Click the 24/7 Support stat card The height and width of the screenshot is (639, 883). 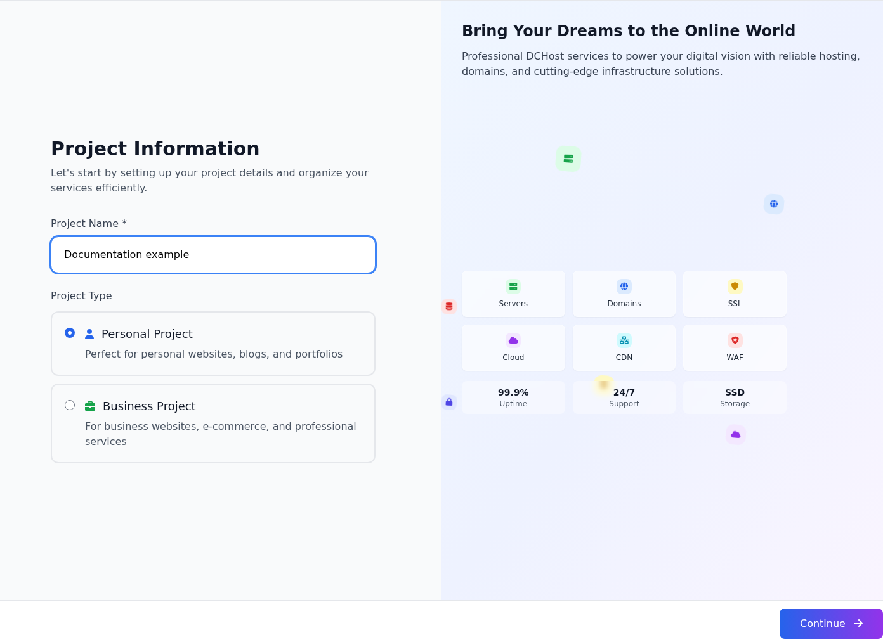point(624,397)
